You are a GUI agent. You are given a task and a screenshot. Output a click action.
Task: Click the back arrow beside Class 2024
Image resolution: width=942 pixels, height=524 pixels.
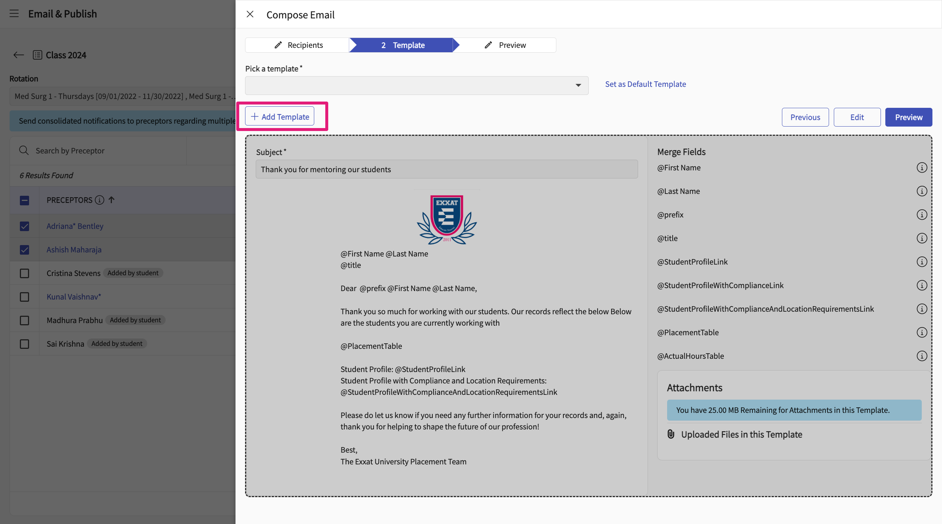click(18, 55)
